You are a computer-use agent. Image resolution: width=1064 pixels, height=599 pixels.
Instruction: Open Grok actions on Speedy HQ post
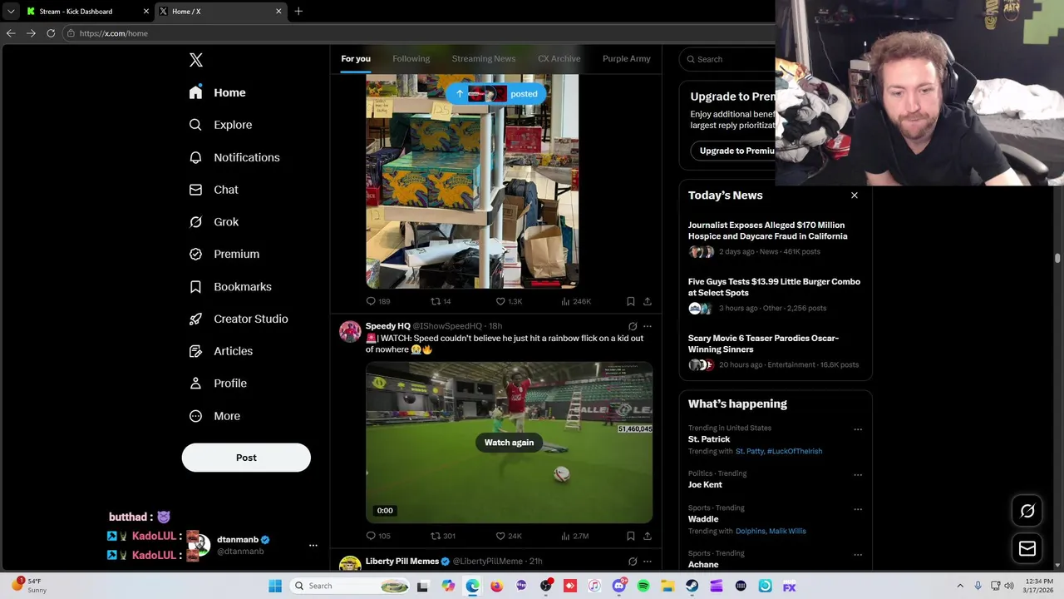[x=633, y=326]
